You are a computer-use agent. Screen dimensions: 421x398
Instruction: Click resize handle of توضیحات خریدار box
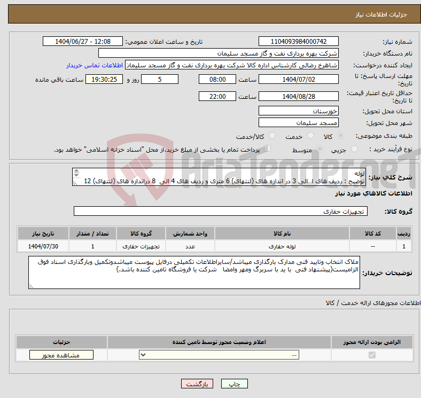click(32, 286)
